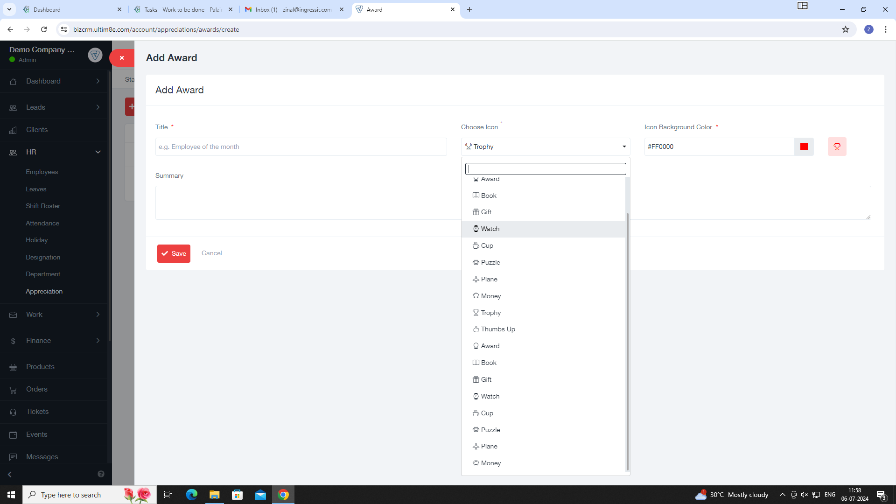
Task: Click the Leads people icon in sidebar
Action: coord(13,107)
